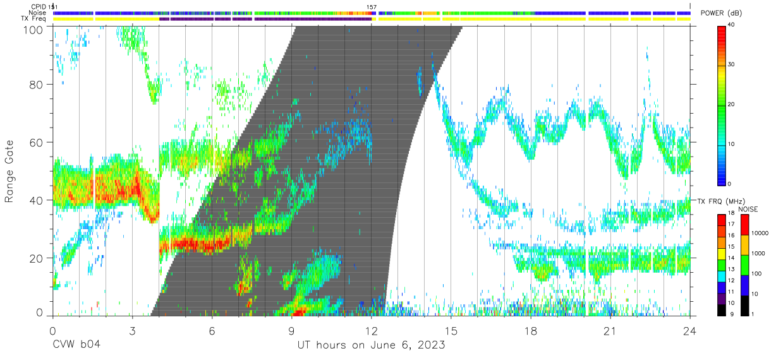
Task: Click the 'Noise' row label at top
Action: pos(37,13)
